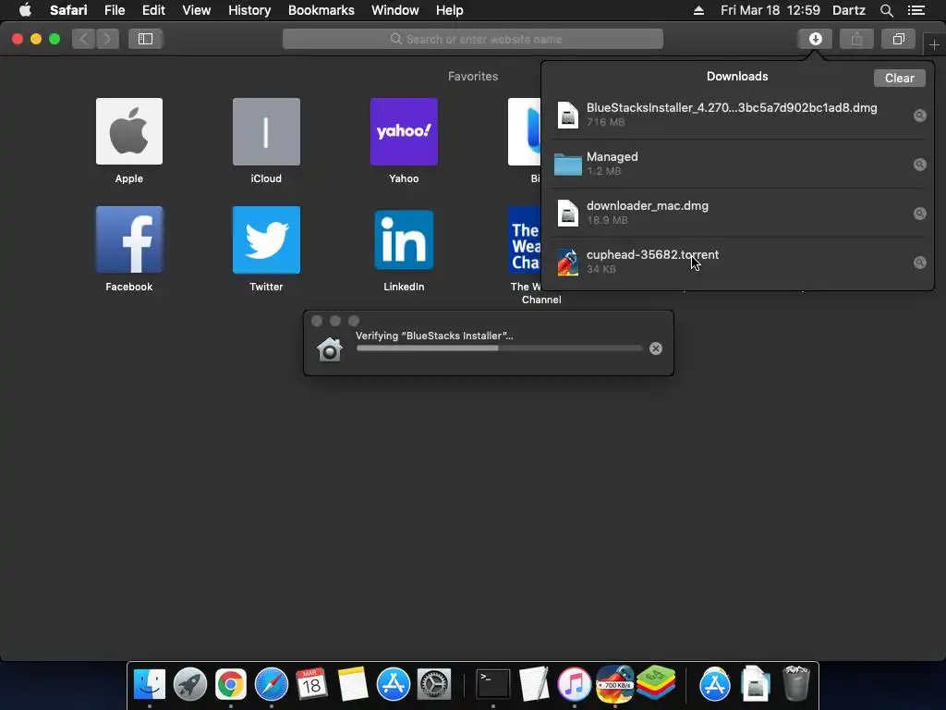Open Spotlight search in menu bar
The height and width of the screenshot is (710, 946).
tap(886, 10)
